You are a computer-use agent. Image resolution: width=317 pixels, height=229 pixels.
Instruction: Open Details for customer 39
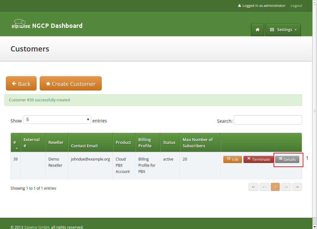(x=287, y=159)
